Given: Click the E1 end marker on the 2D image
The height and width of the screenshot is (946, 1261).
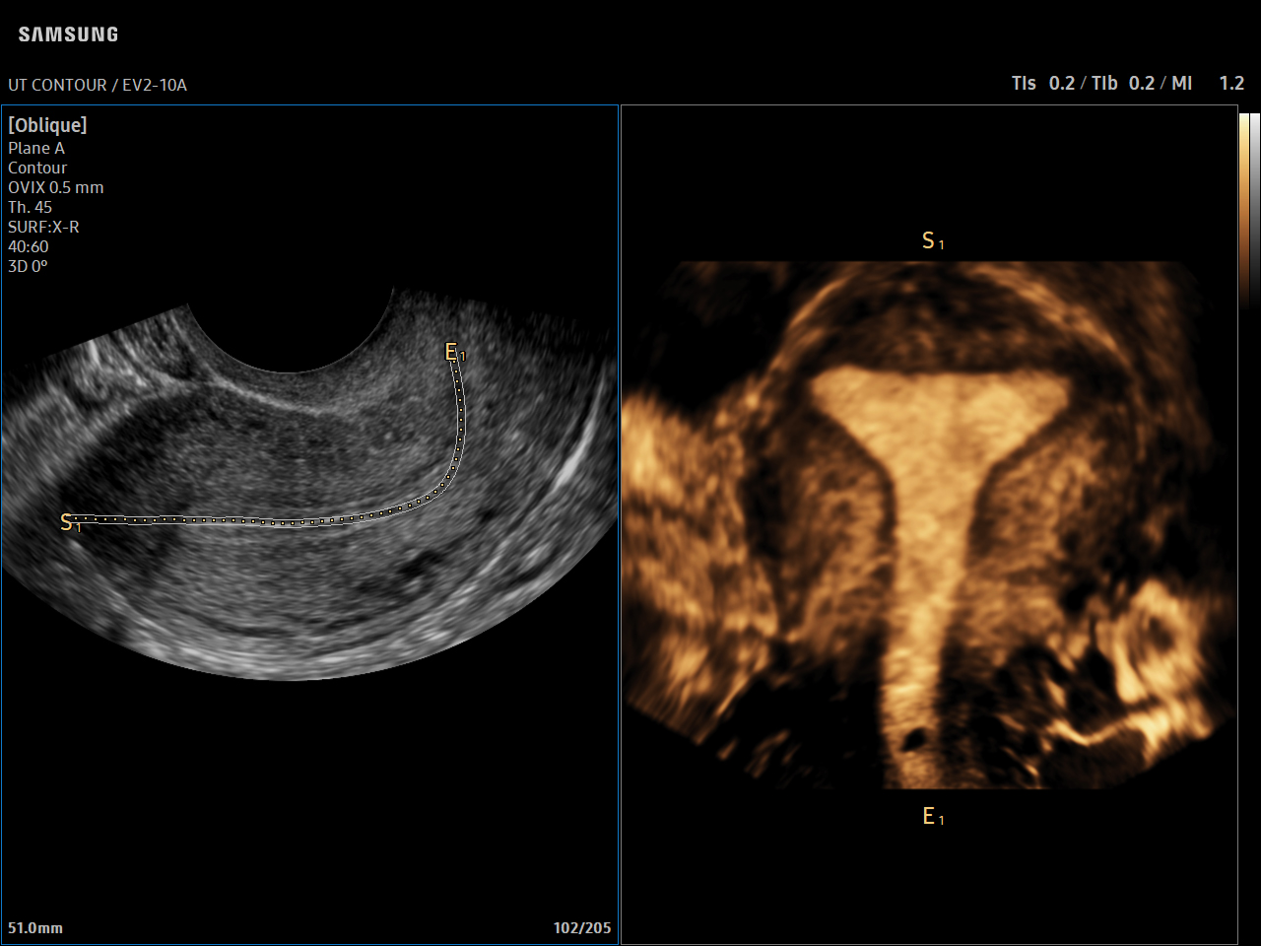Looking at the screenshot, I should pos(455,352).
